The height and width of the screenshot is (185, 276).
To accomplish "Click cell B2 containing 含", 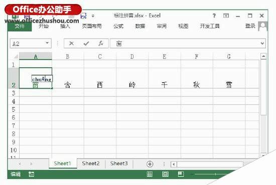I will point(68,78).
